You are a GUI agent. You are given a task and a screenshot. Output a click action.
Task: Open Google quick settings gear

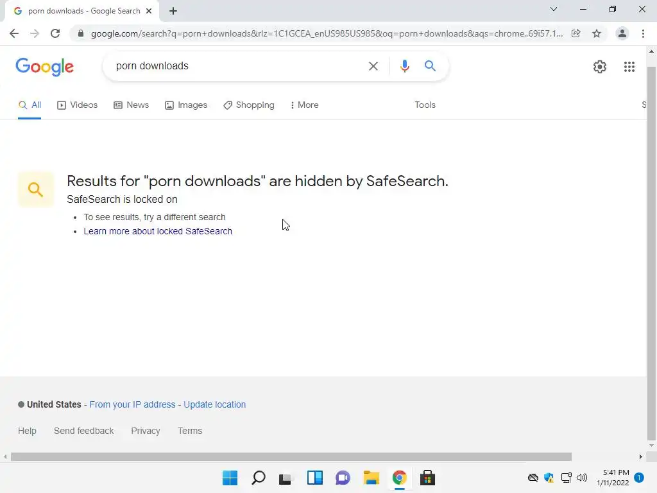[600, 67]
